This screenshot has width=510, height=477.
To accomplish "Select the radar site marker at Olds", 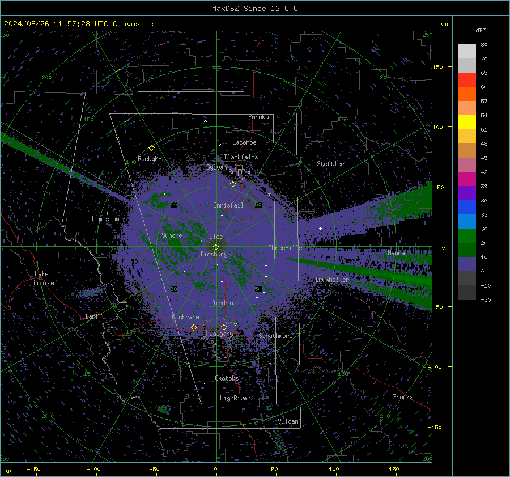I will pos(216,247).
